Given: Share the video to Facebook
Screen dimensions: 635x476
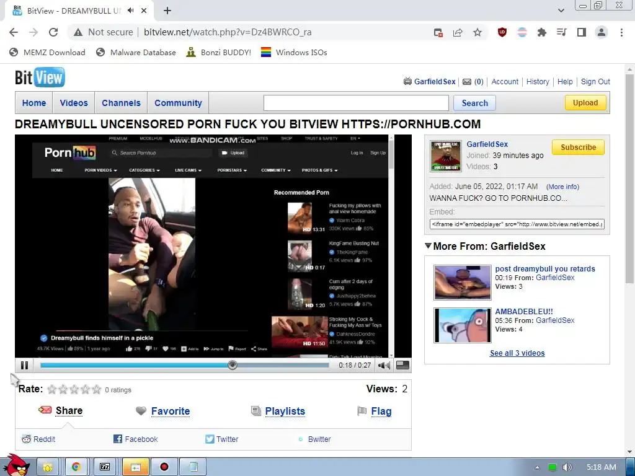Looking at the screenshot, I should [x=141, y=439].
